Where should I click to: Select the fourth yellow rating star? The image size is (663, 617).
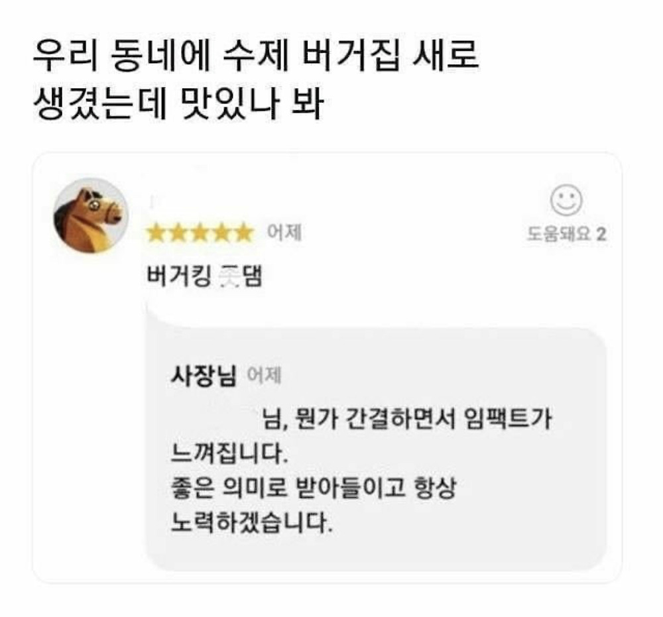[221, 233]
